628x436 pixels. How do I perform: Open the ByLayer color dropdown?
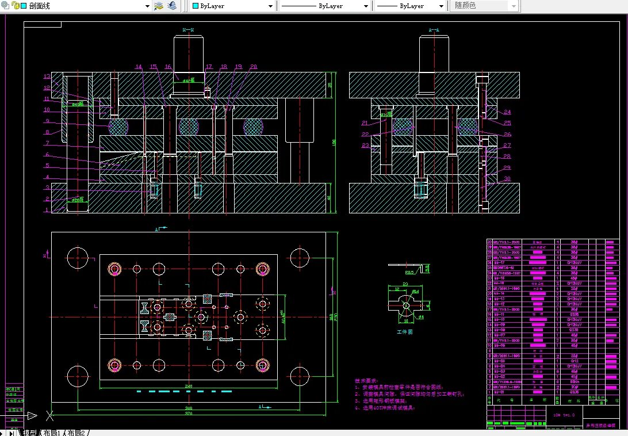pos(271,6)
